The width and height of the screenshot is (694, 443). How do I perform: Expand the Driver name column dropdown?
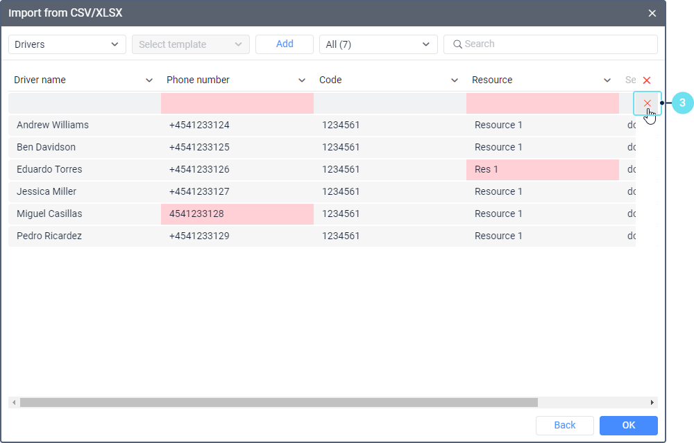149,80
